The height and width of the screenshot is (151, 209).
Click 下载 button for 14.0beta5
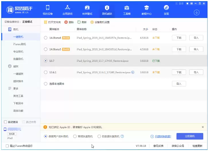(x=179, y=49)
